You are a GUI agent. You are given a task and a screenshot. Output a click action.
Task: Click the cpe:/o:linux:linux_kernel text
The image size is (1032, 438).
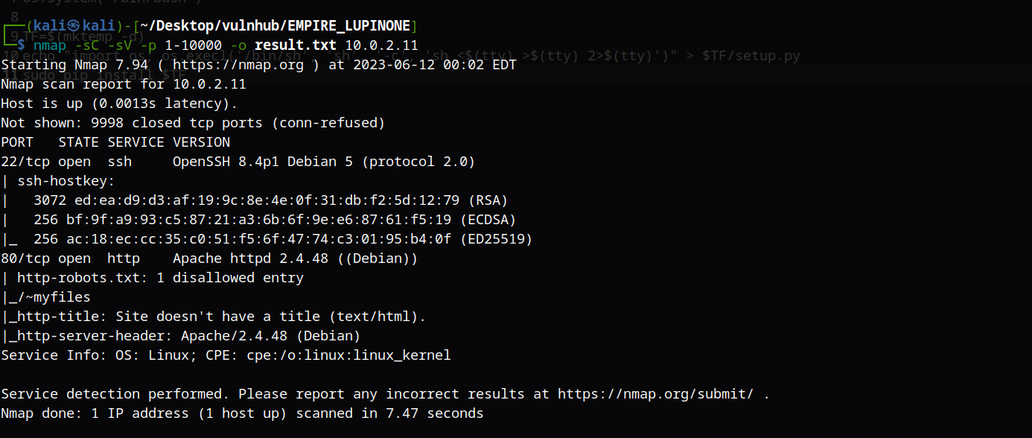(348, 355)
